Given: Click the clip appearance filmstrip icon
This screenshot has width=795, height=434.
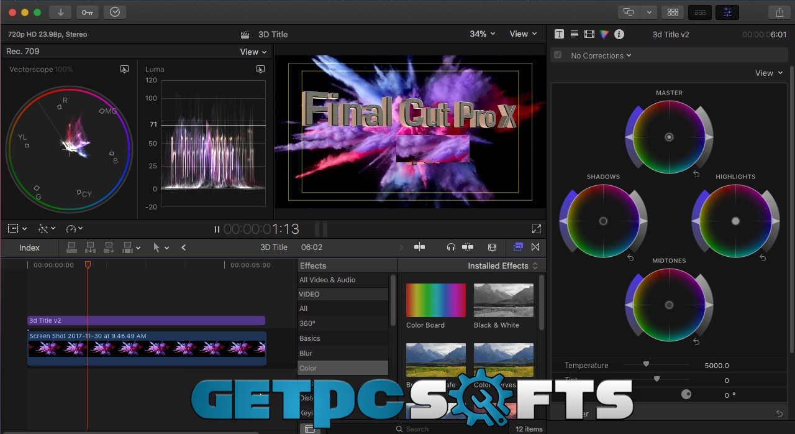Looking at the screenshot, I should (493, 247).
